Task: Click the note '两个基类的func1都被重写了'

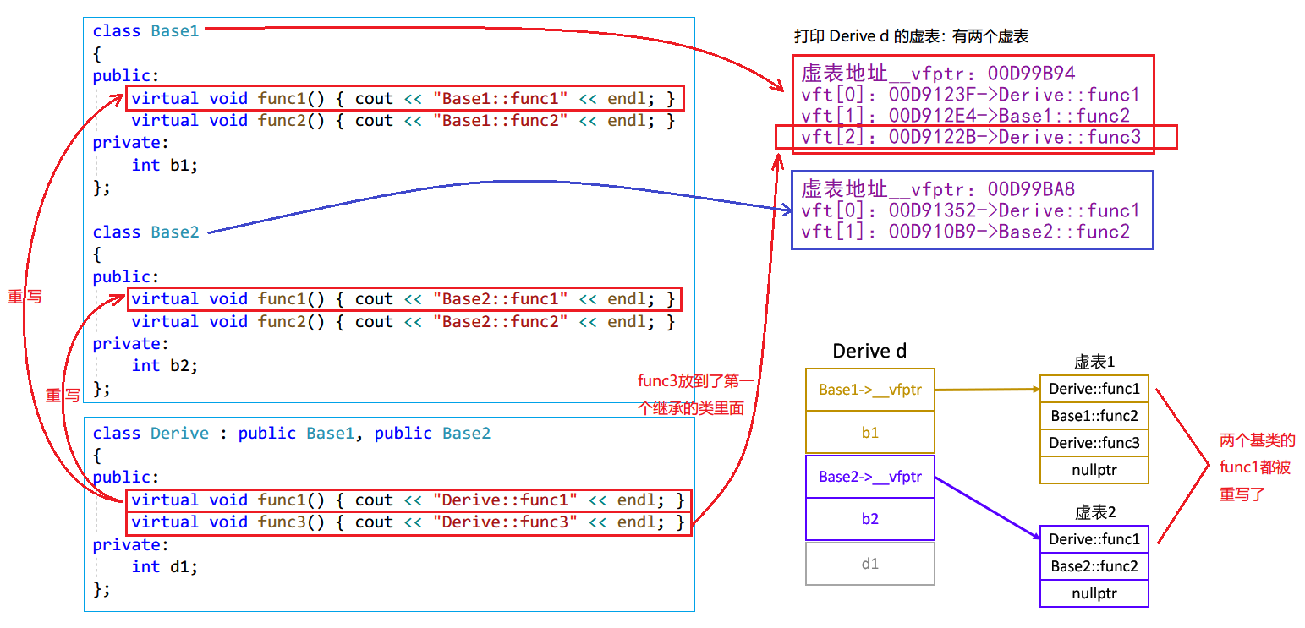Action: coord(1257,467)
